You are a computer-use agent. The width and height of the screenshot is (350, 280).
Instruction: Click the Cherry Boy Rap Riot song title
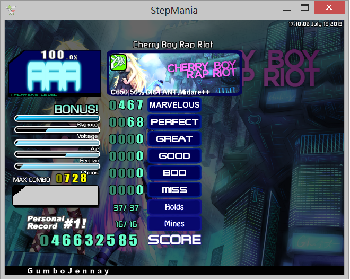pos(173,45)
